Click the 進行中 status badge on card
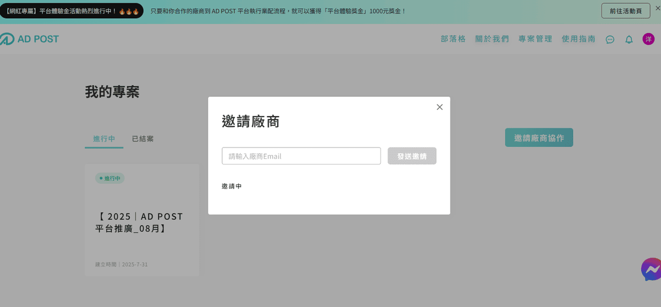Image resolution: width=661 pixels, height=307 pixels. (x=110, y=178)
